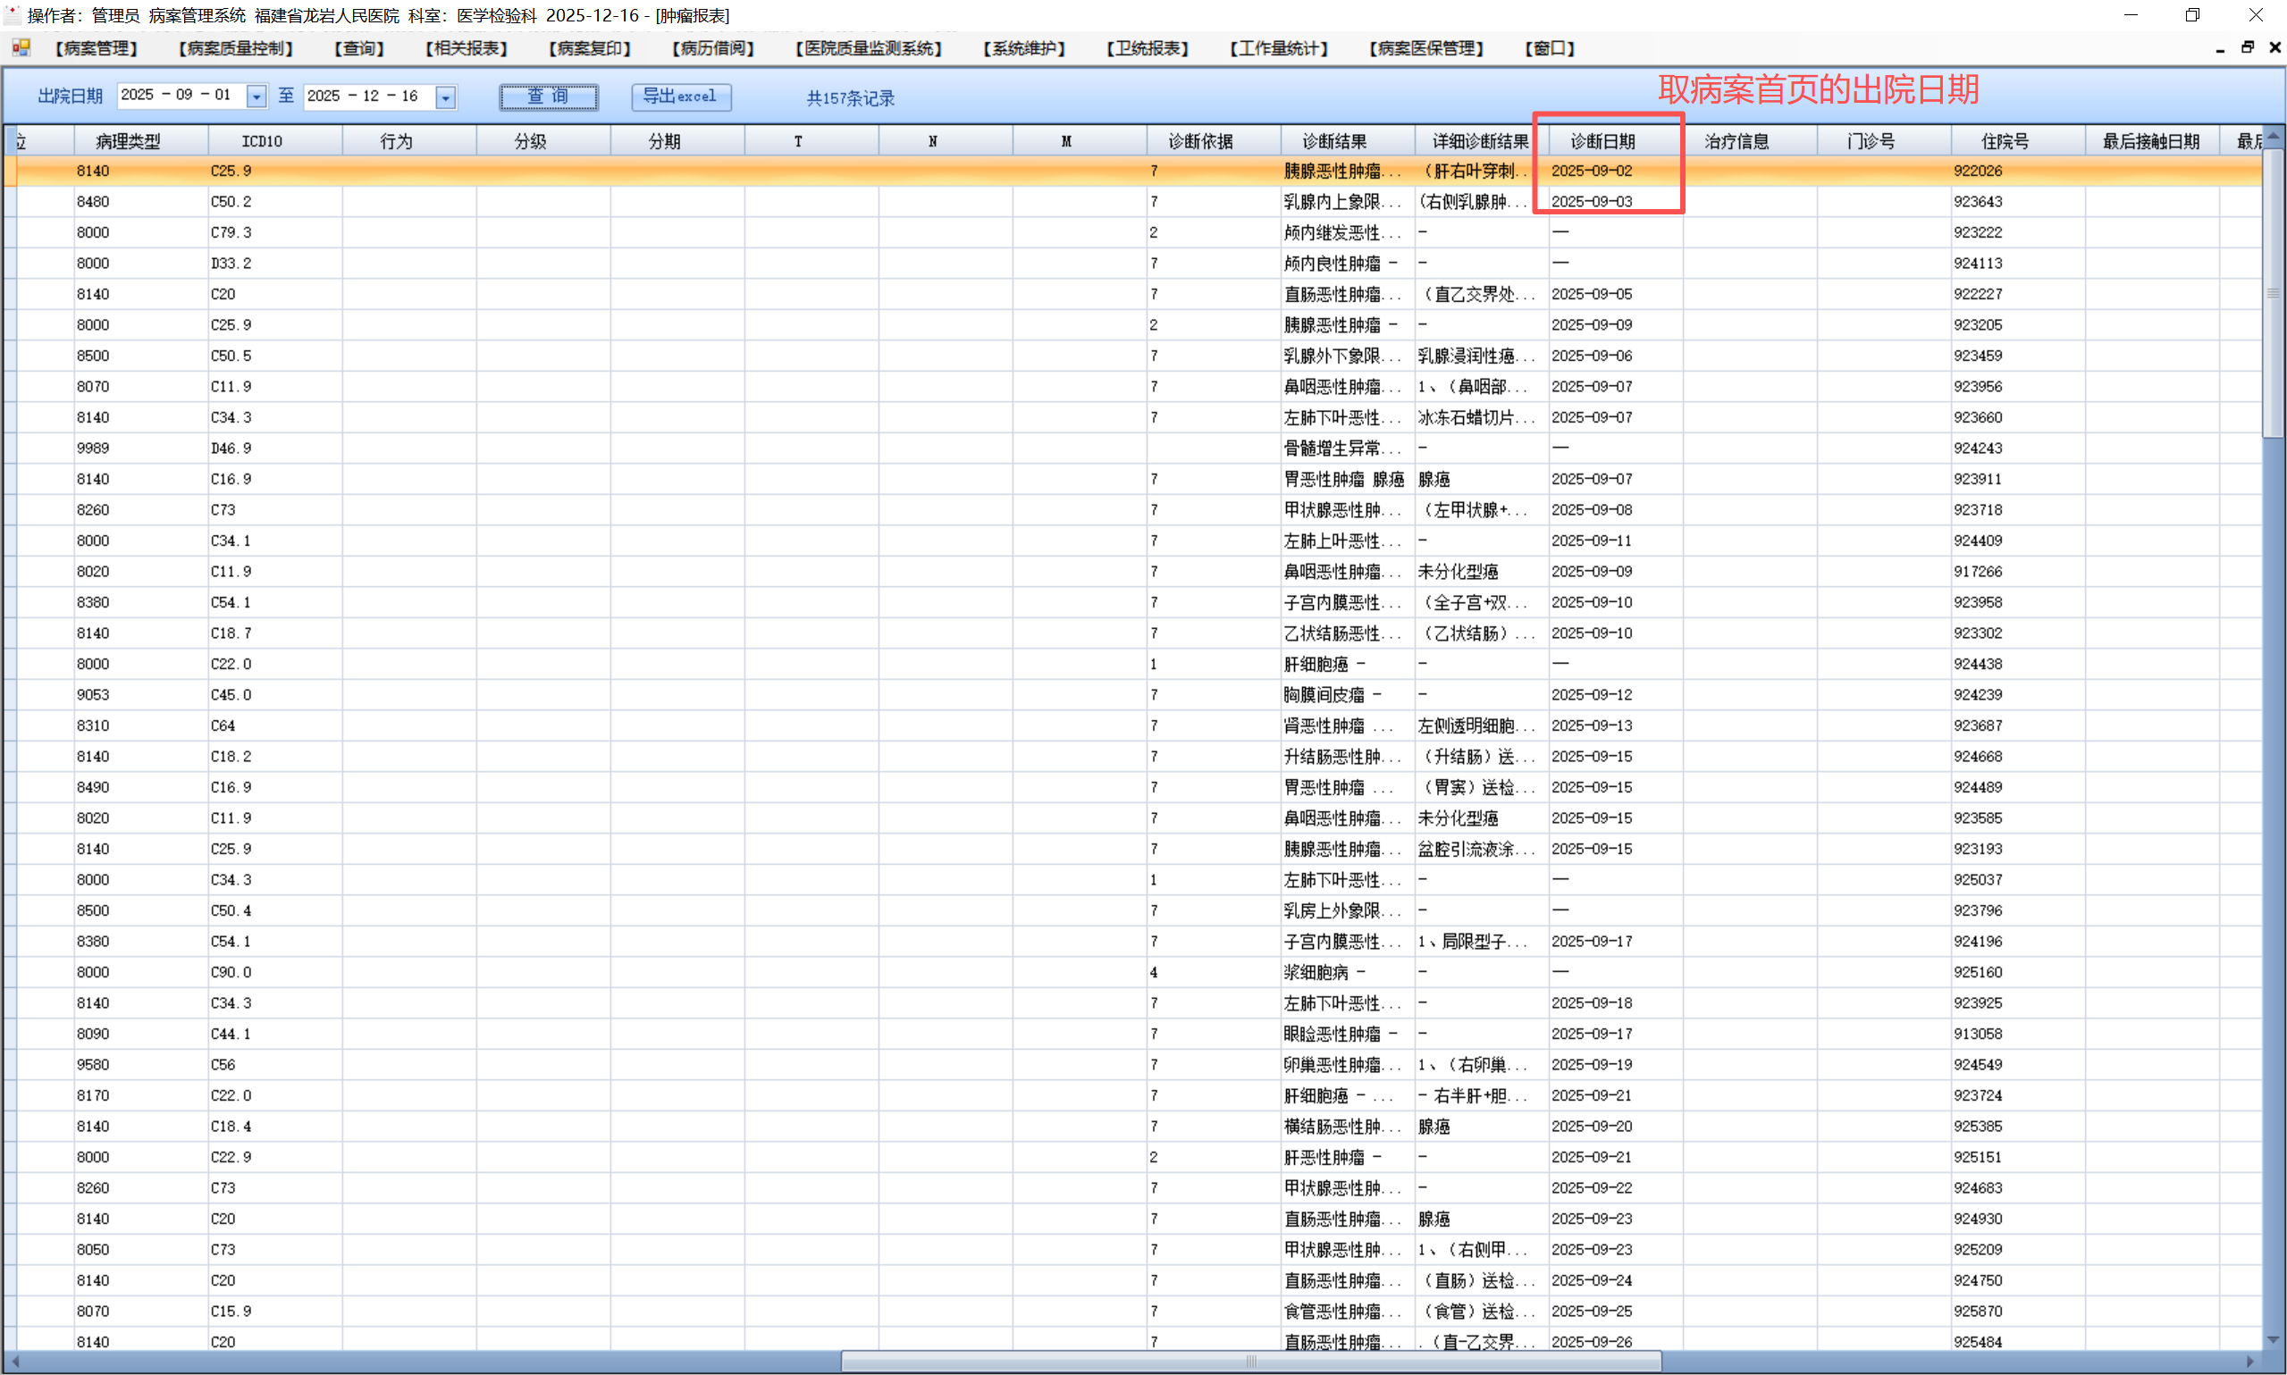Click the 查询 search button
2287x1375 pixels.
point(549,96)
